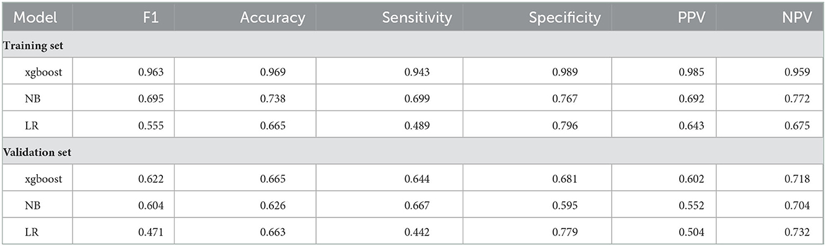This screenshot has width=826, height=246.
Task: Select the PPV column header
Action: click(692, 18)
